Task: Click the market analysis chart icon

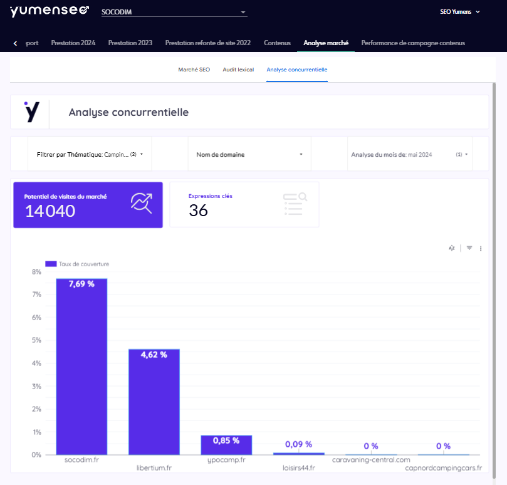Action: pos(141,203)
